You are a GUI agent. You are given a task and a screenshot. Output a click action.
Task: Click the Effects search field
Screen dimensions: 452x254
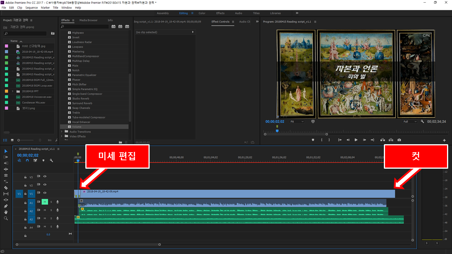tap(85, 26)
